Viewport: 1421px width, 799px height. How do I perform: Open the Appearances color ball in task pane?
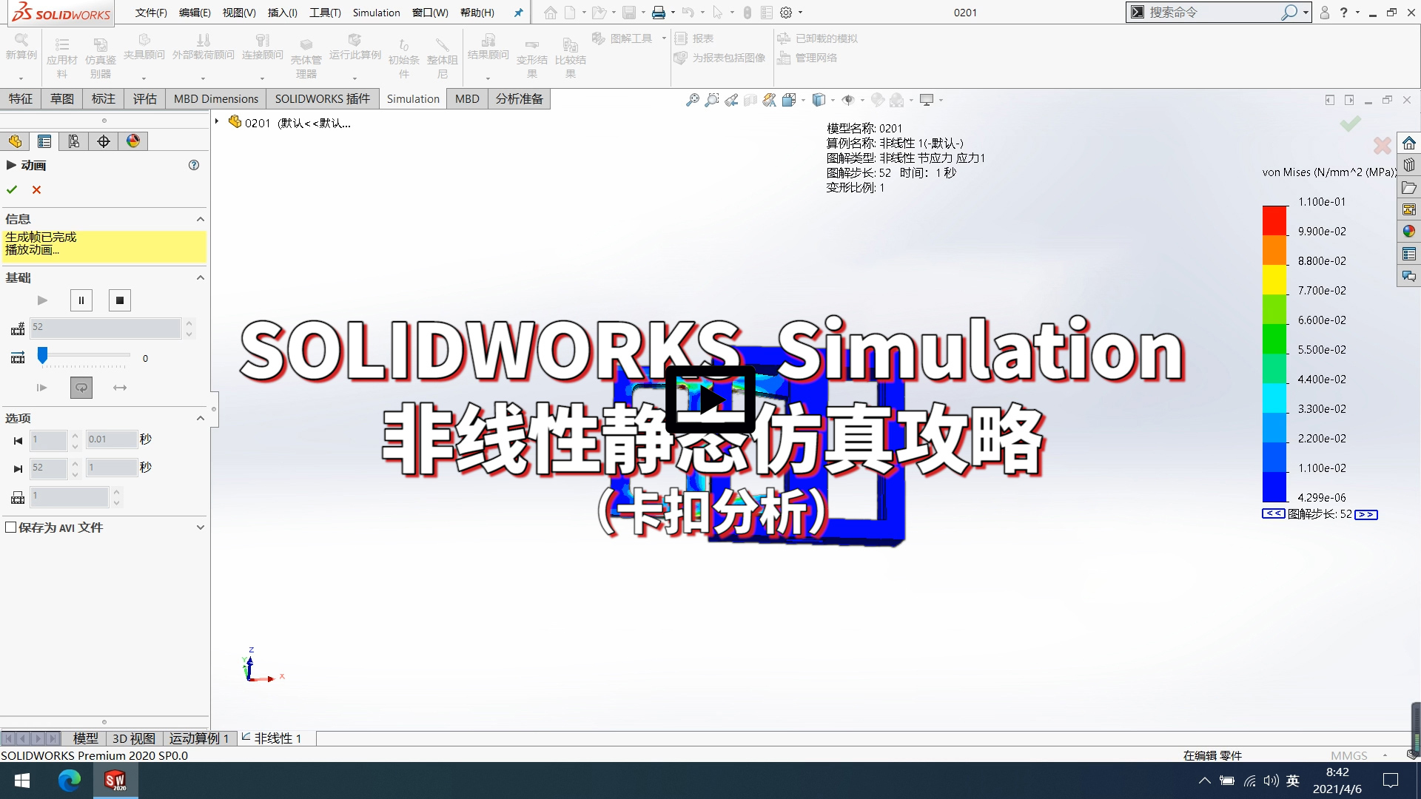point(1408,232)
